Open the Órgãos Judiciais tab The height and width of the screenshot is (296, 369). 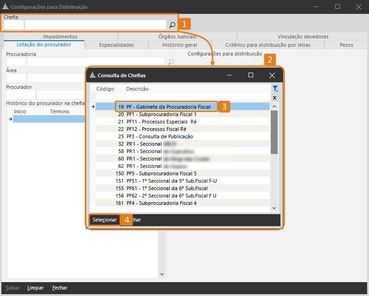[x=178, y=37]
